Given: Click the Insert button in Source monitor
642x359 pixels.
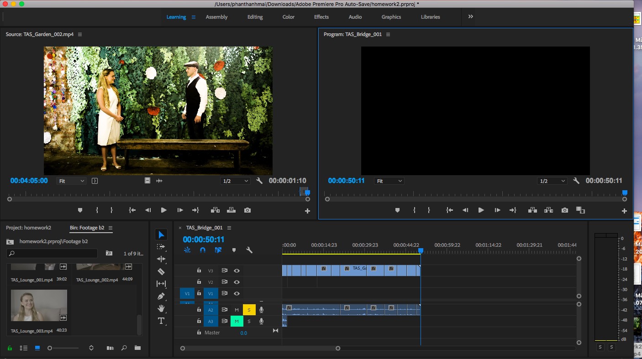Looking at the screenshot, I should 215,210.
